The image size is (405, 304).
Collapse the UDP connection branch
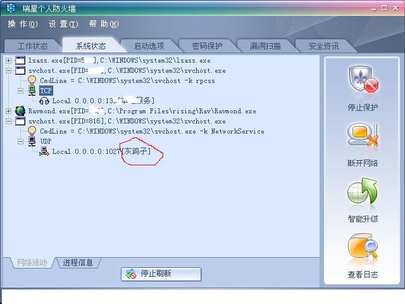click(x=20, y=141)
